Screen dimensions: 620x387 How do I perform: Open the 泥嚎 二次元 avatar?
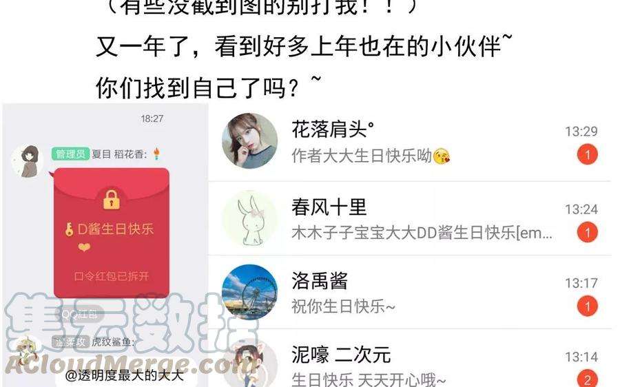249,364
